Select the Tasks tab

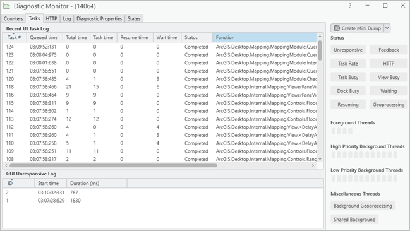pos(34,18)
